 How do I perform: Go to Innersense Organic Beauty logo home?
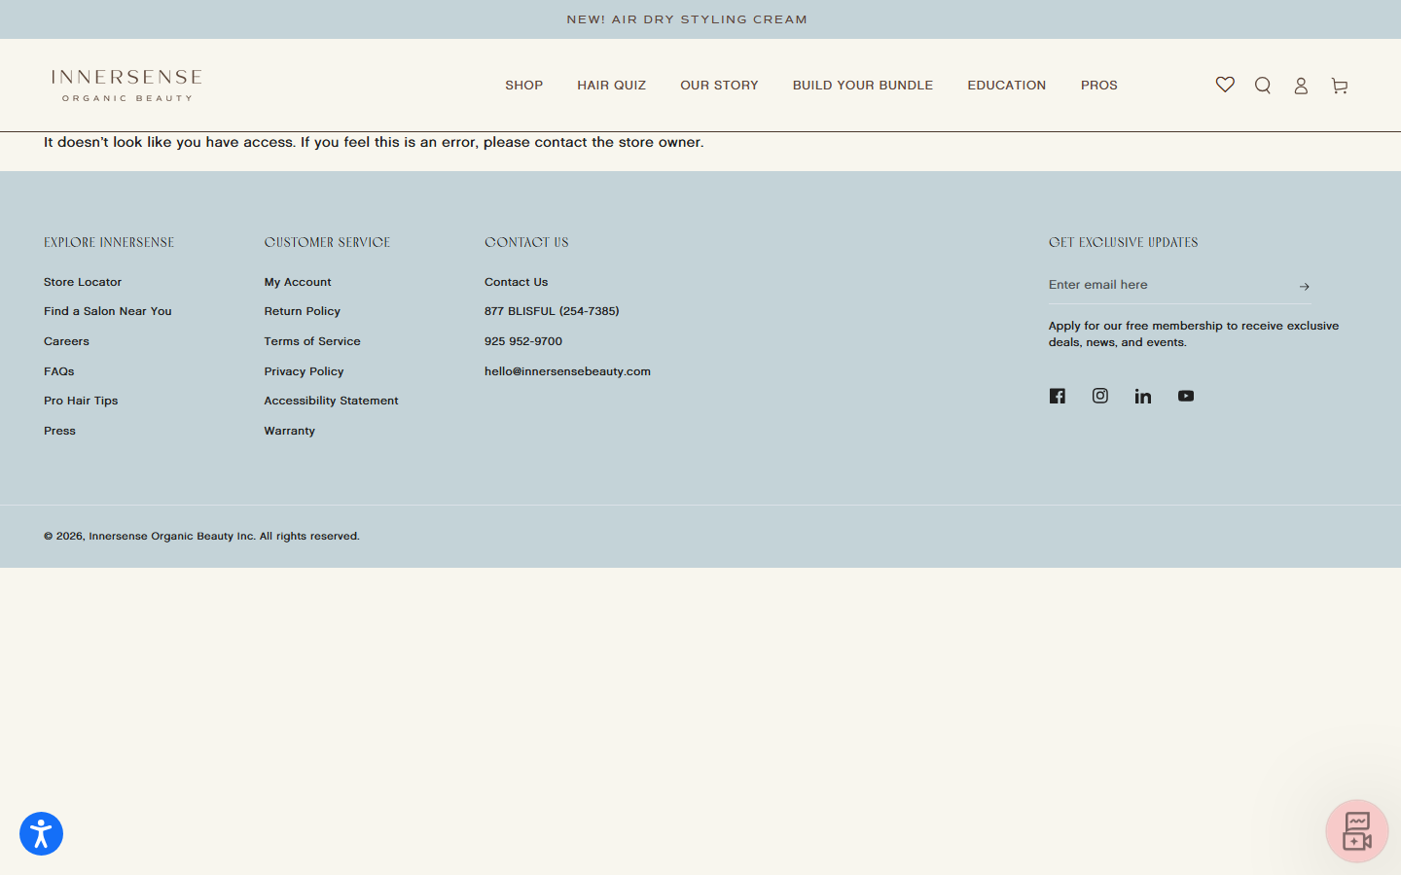pos(126,86)
